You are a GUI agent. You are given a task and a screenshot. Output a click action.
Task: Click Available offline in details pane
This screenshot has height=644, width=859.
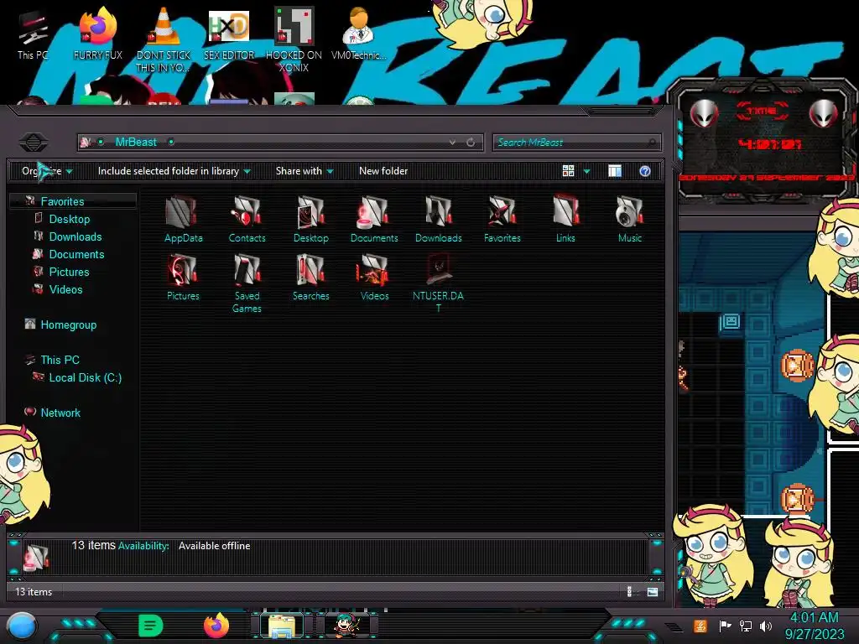tap(214, 546)
